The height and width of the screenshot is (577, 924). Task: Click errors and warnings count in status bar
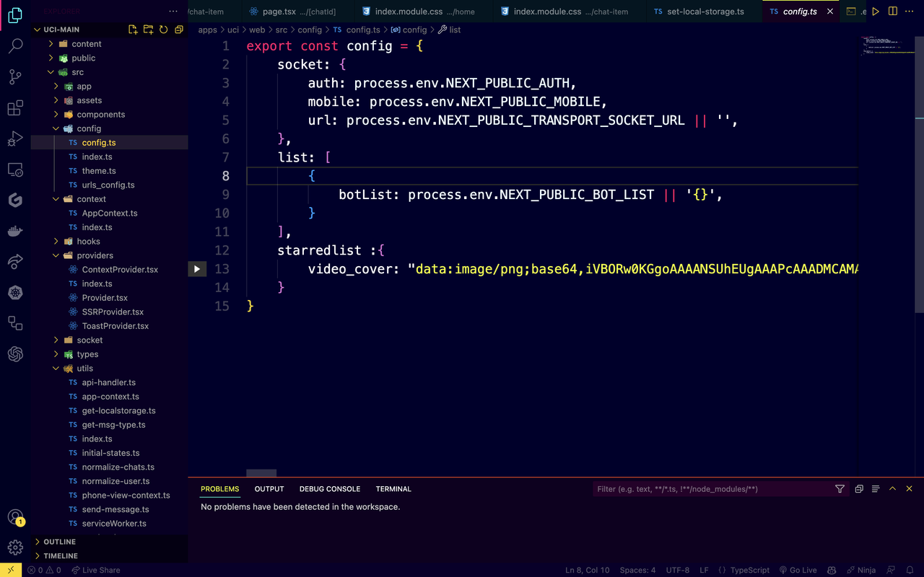44,570
